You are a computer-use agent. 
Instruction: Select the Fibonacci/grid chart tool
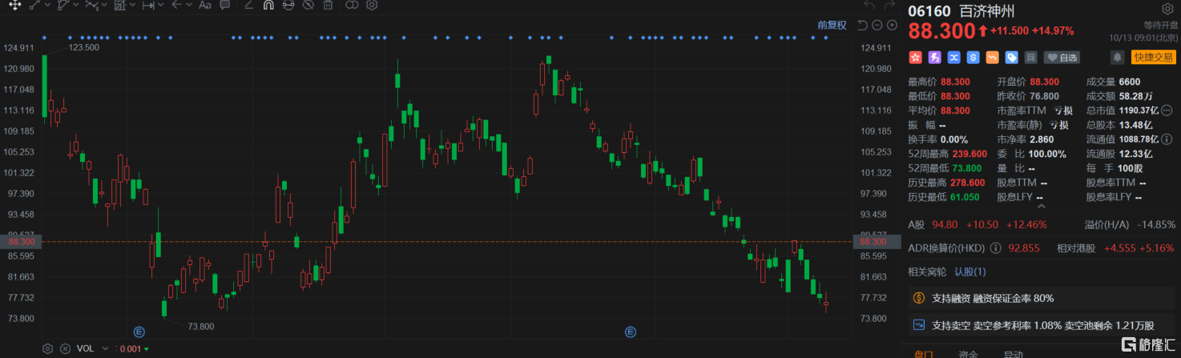point(120,5)
